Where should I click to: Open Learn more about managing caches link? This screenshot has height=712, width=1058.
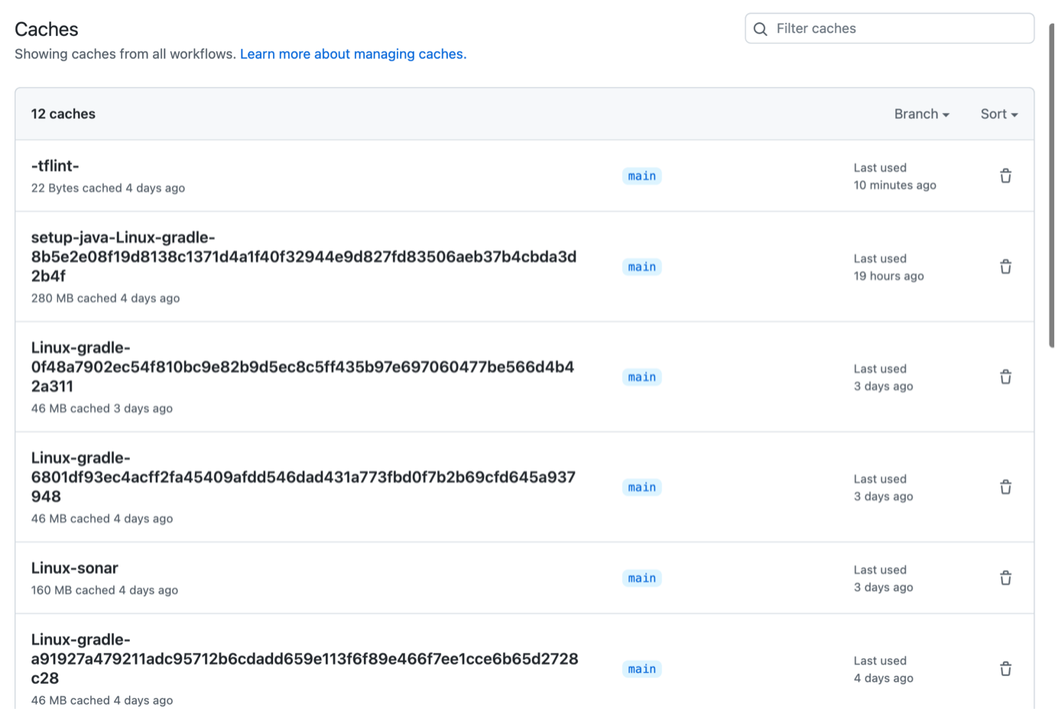(x=353, y=54)
